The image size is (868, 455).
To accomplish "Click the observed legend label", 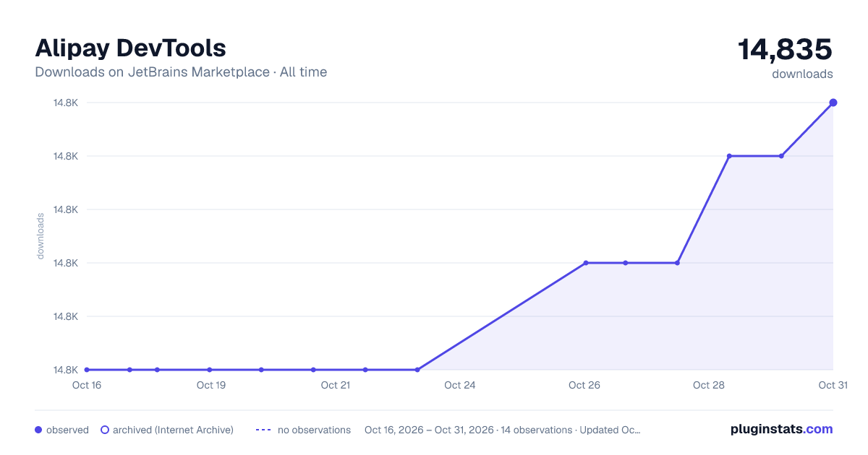I will pyautogui.click(x=67, y=430).
